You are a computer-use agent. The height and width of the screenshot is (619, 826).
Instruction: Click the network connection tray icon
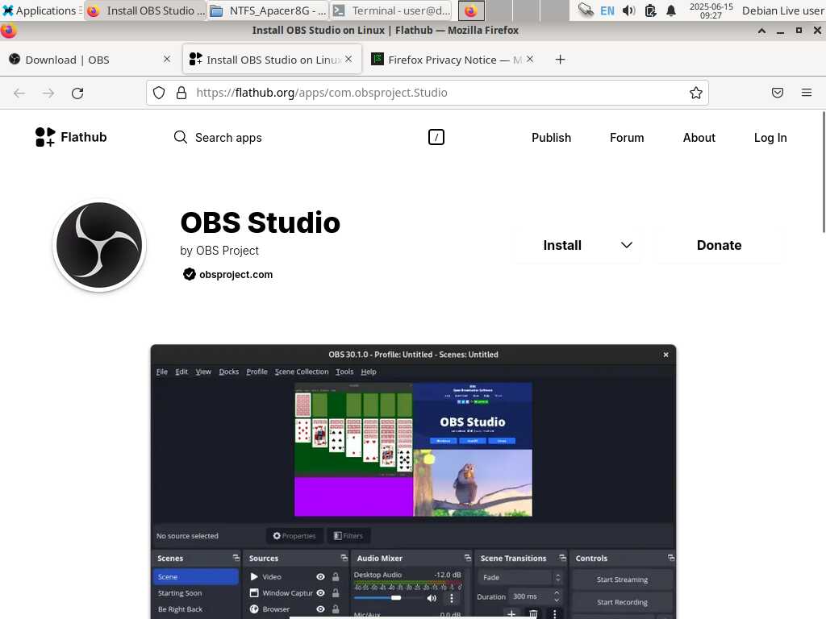586,10
